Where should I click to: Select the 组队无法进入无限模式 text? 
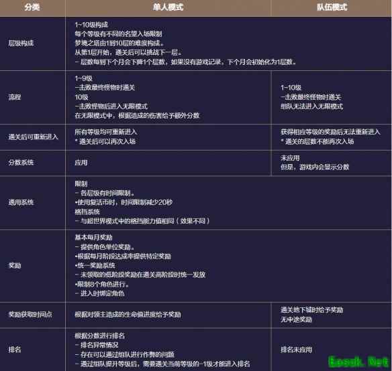point(311,106)
